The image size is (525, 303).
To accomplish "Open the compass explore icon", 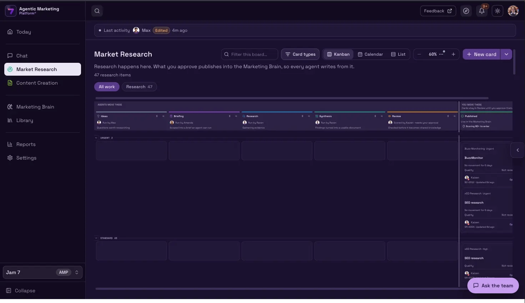I will [x=466, y=11].
